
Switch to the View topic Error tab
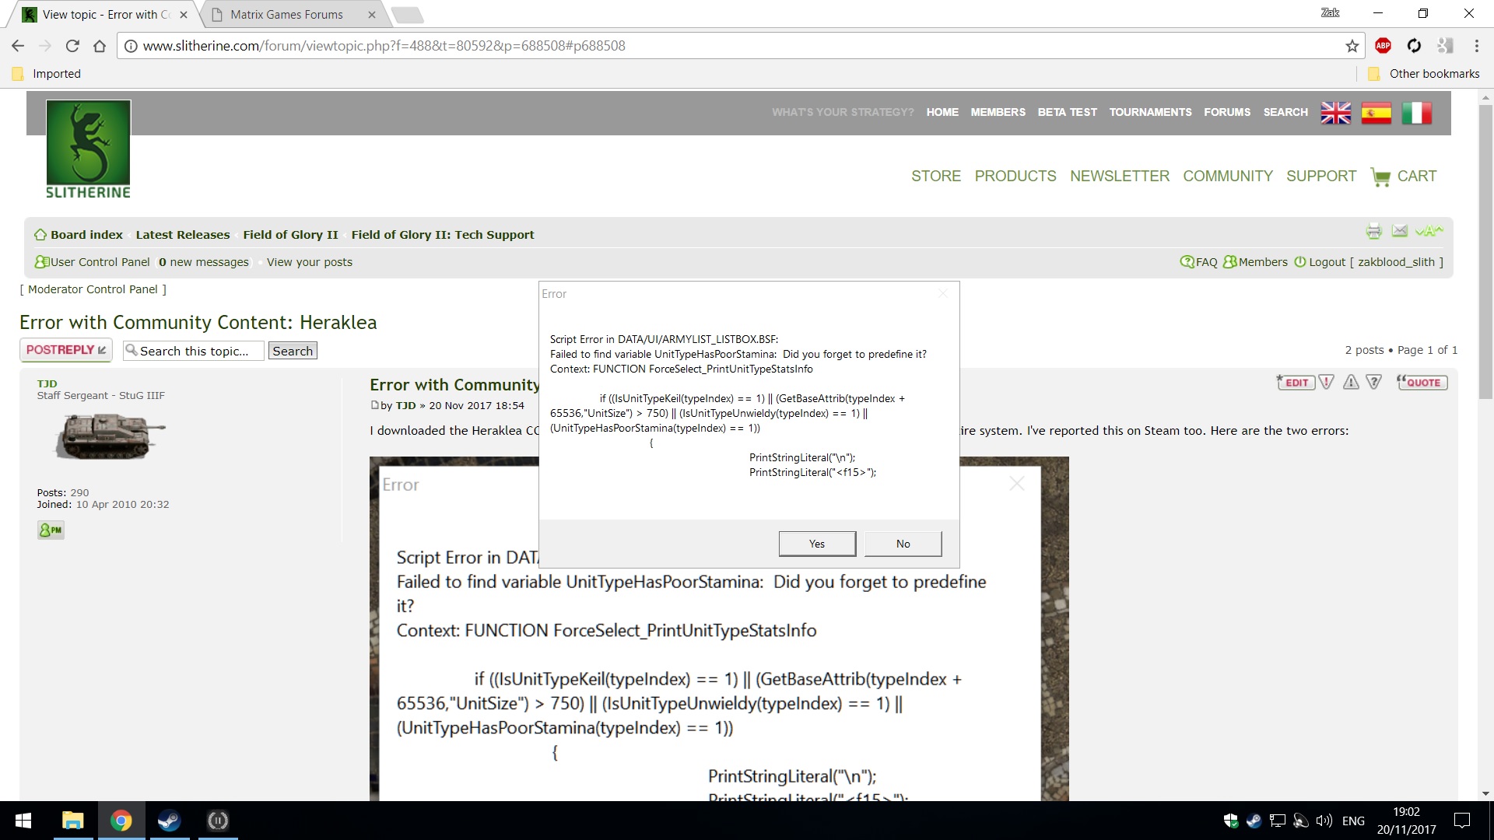105,14
